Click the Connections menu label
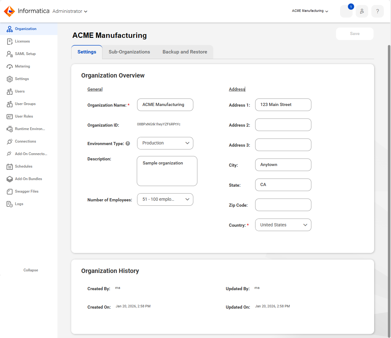391x338 pixels. pos(26,141)
